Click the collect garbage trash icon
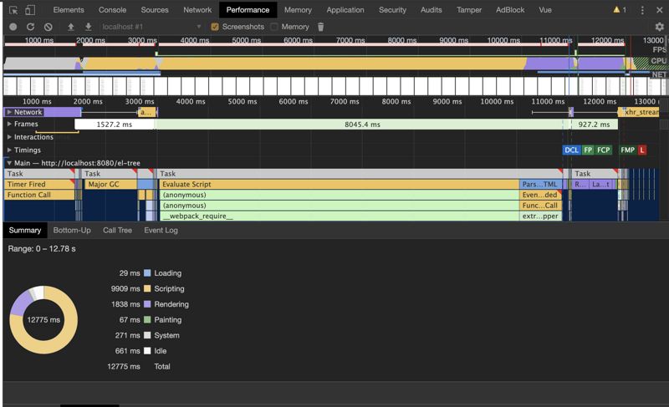The height and width of the screenshot is (407, 669). pyautogui.click(x=320, y=27)
